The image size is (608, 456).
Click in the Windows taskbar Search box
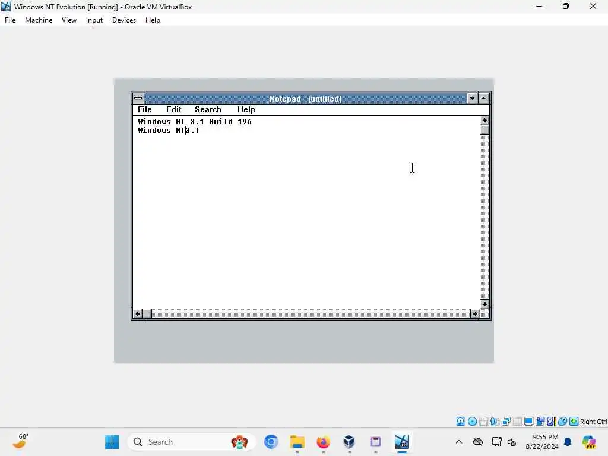coord(192,442)
